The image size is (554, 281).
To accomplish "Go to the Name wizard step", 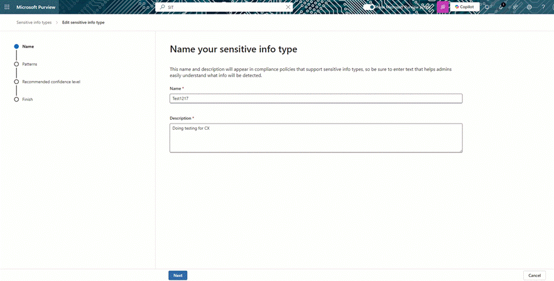I will (28, 46).
